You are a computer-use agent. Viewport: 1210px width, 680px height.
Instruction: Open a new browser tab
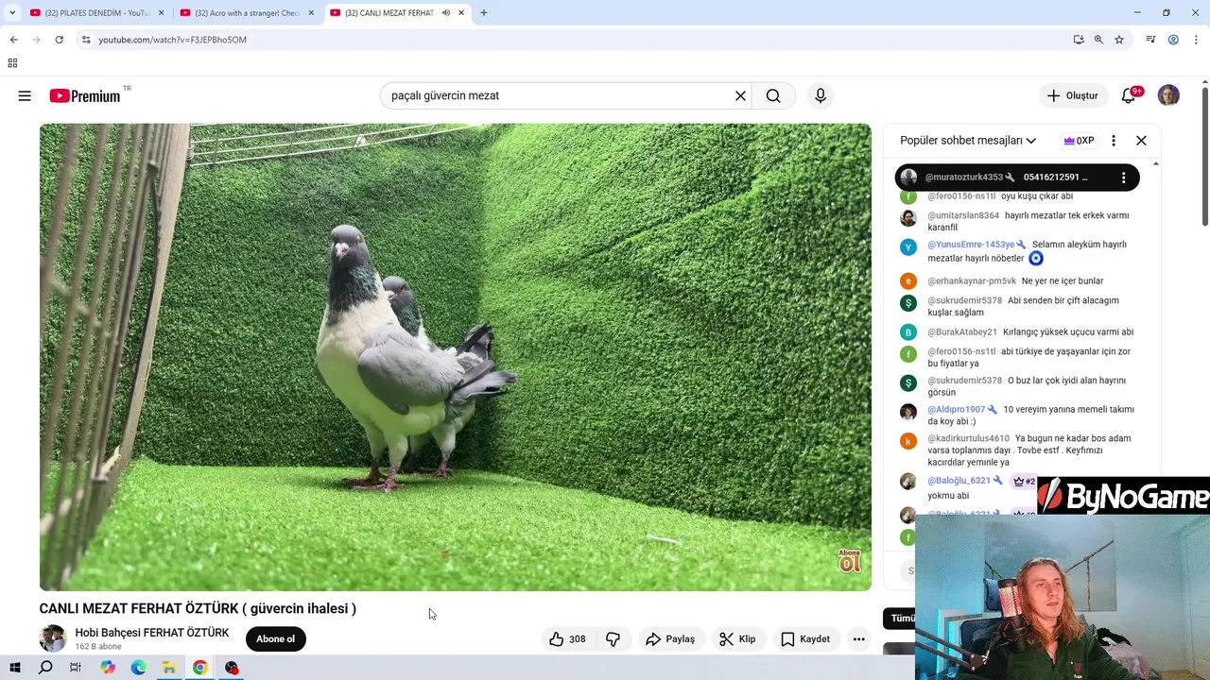coord(484,13)
